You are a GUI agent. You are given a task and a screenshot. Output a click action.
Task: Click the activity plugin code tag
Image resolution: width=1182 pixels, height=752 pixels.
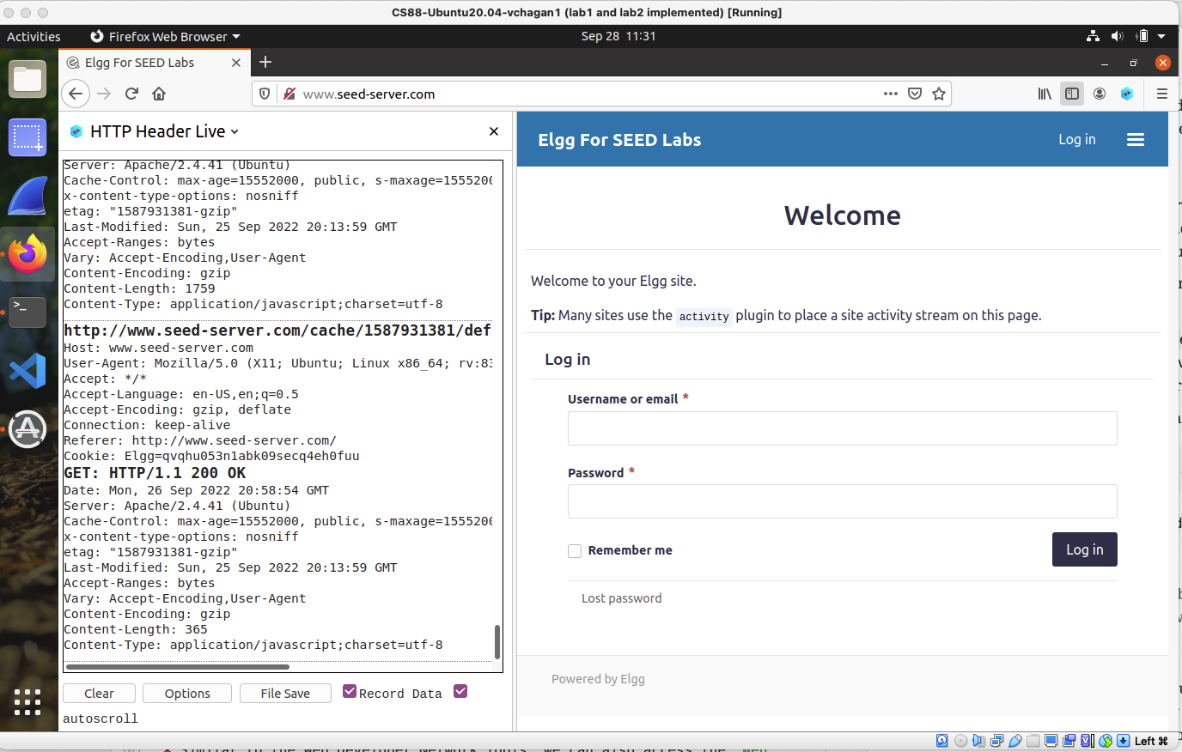(x=704, y=317)
